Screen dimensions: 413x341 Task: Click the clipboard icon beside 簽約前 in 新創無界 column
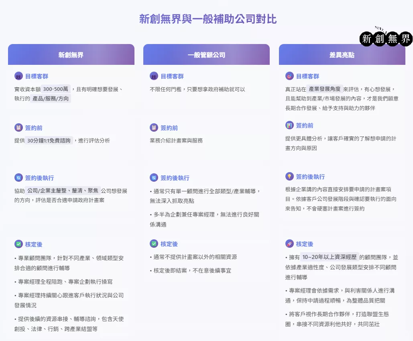coord(18,128)
